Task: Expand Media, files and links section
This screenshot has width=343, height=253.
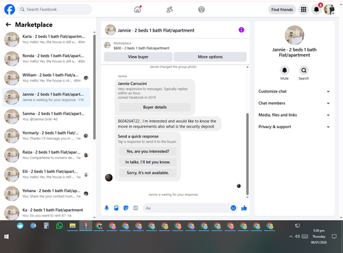Action: tap(294, 115)
